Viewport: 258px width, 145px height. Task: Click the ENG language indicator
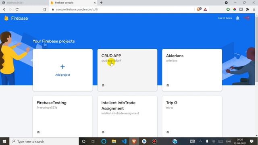tap(229, 141)
